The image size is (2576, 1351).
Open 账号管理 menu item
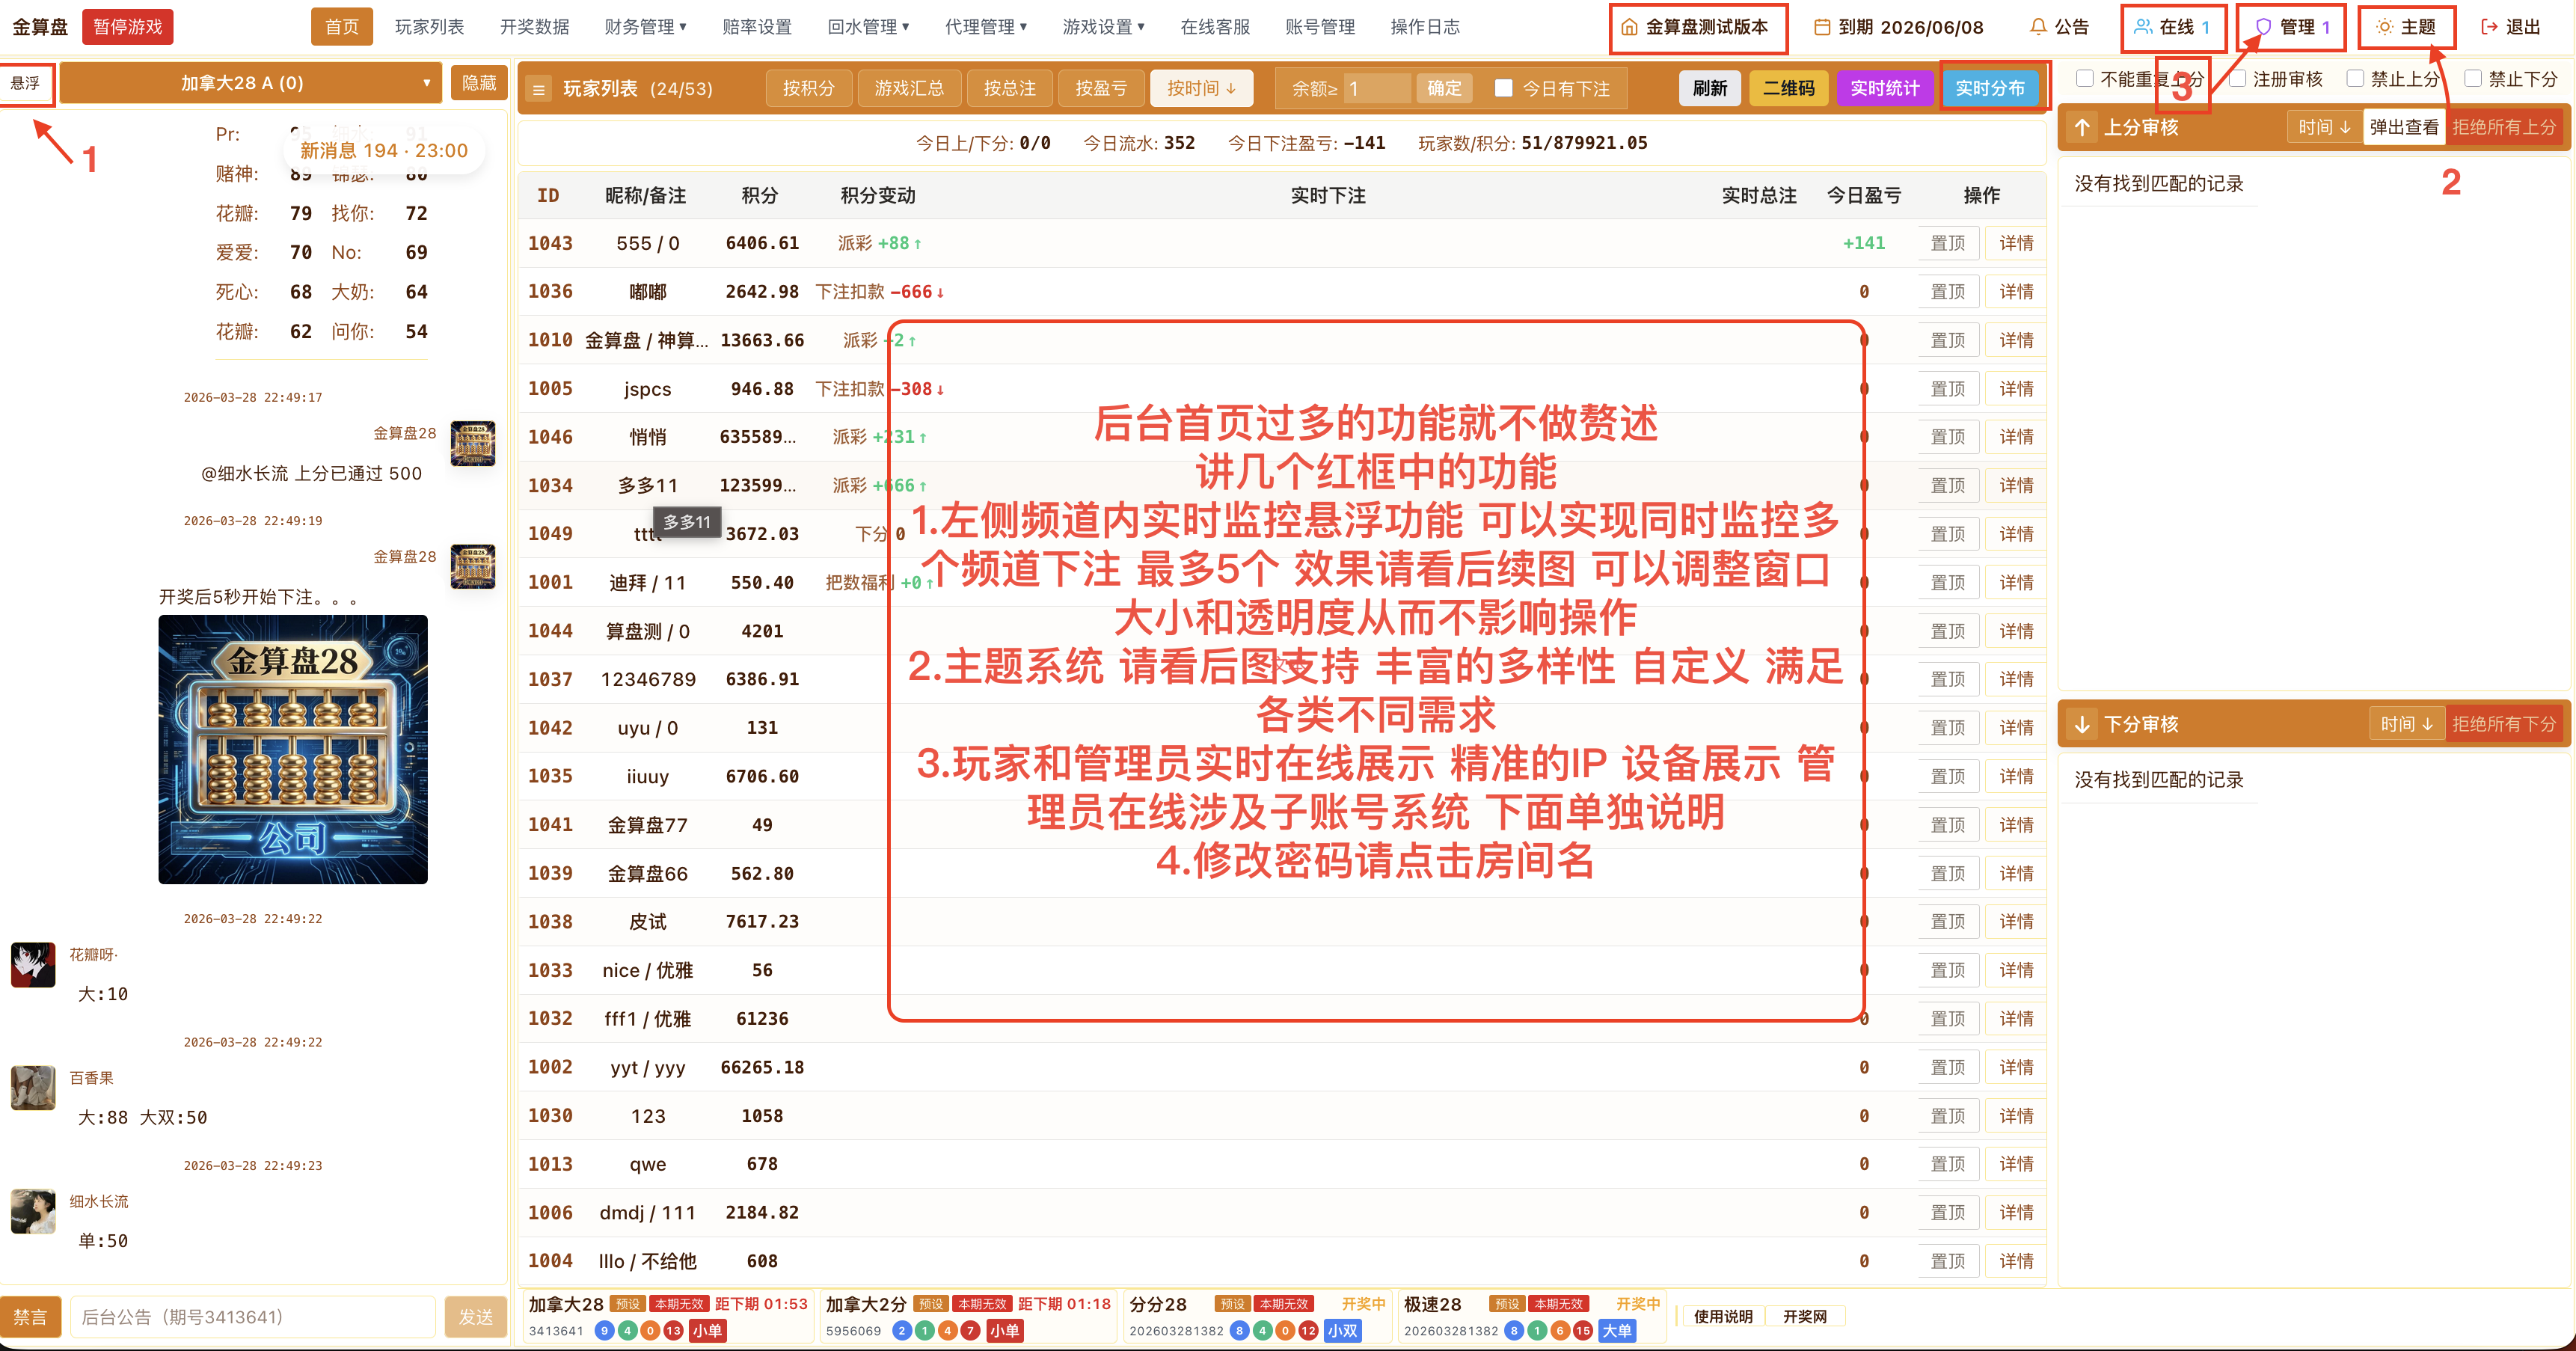1320,27
